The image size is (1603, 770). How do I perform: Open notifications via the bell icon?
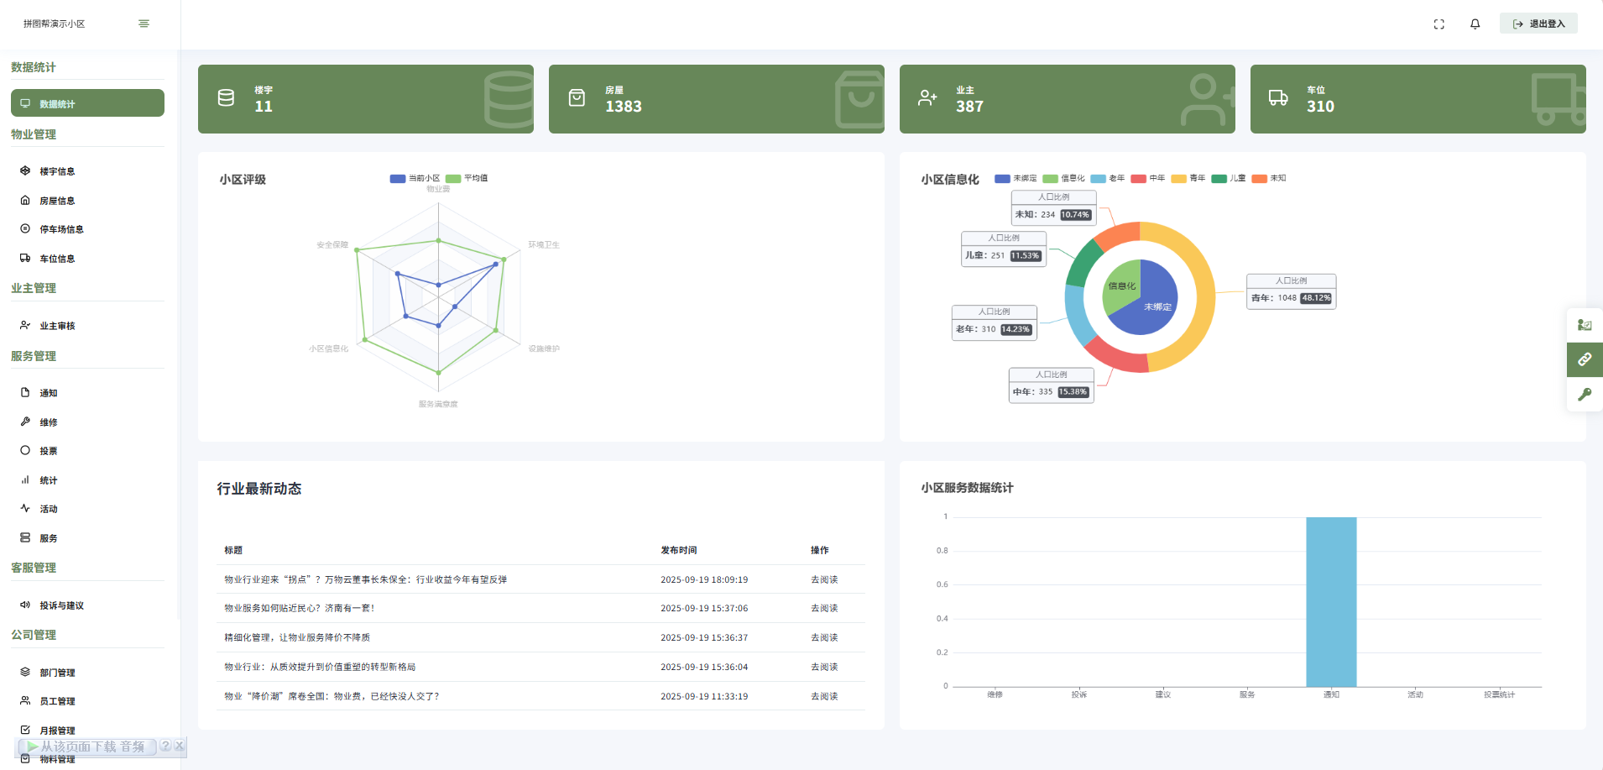[x=1475, y=24]
